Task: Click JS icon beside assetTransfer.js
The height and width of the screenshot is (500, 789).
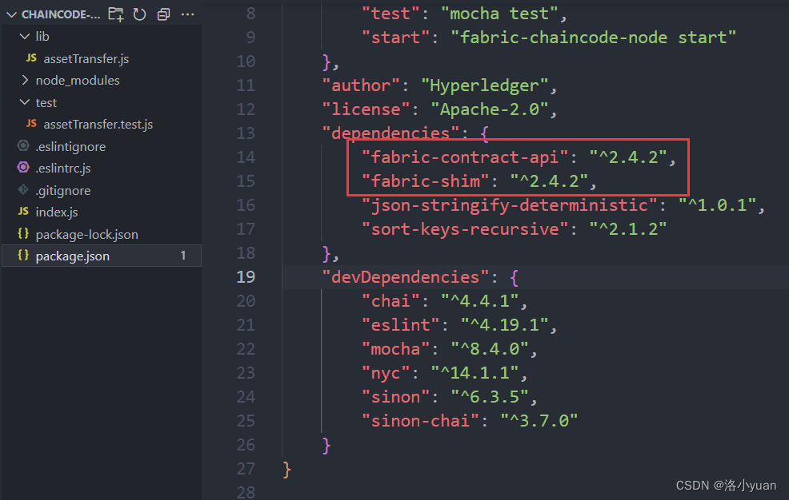Action: pos(31,58)
